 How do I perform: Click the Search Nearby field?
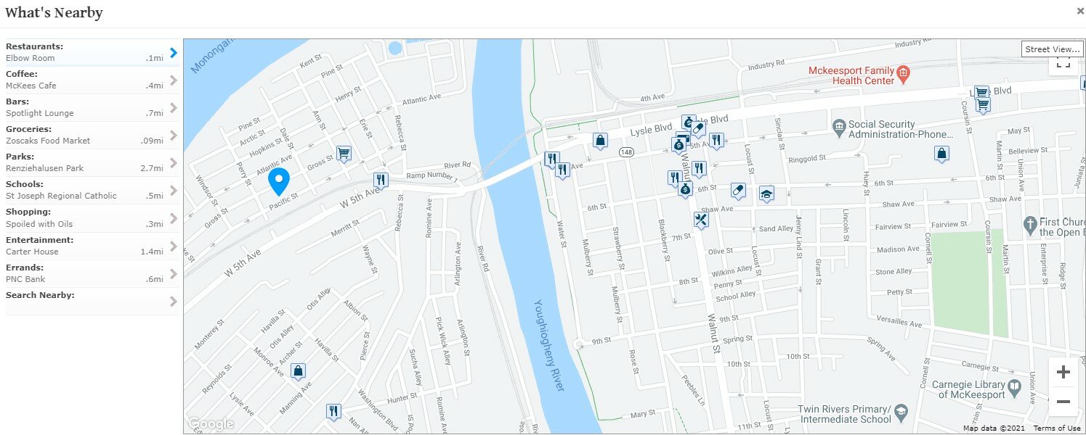pos(87,302)
